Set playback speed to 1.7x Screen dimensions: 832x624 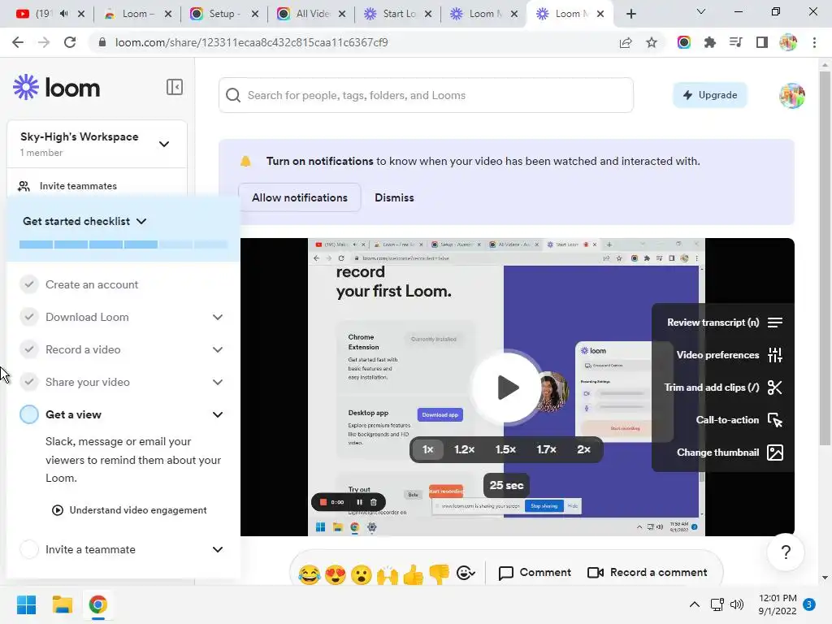[547, 449]
